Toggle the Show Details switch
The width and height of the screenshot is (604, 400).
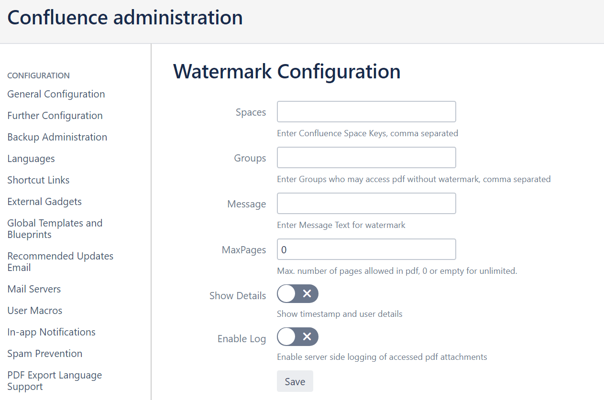click(297, 294)
